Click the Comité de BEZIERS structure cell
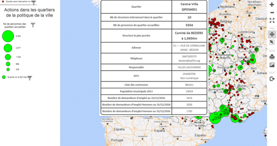277x146 pixels. tap(189, 35)
